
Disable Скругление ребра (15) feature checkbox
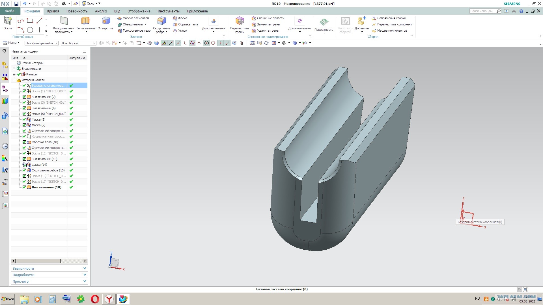[24, 170]
